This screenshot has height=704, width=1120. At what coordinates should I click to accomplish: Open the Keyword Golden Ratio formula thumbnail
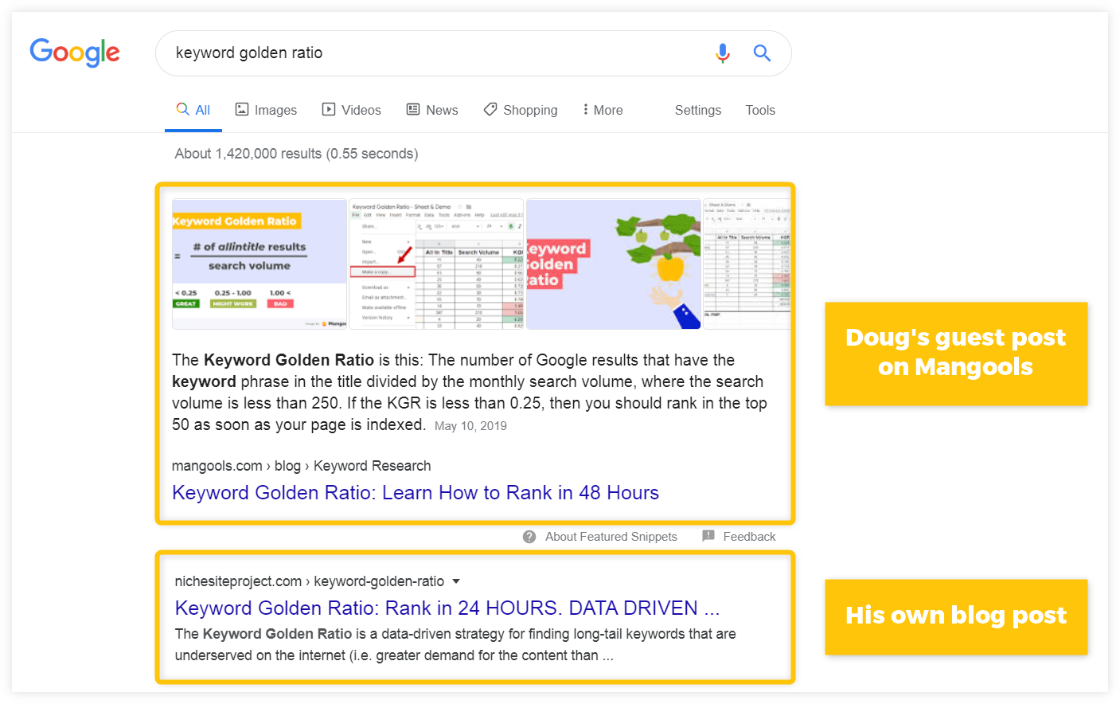260,264
